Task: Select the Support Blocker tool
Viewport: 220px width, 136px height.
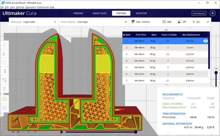Action: click(5, 88)
